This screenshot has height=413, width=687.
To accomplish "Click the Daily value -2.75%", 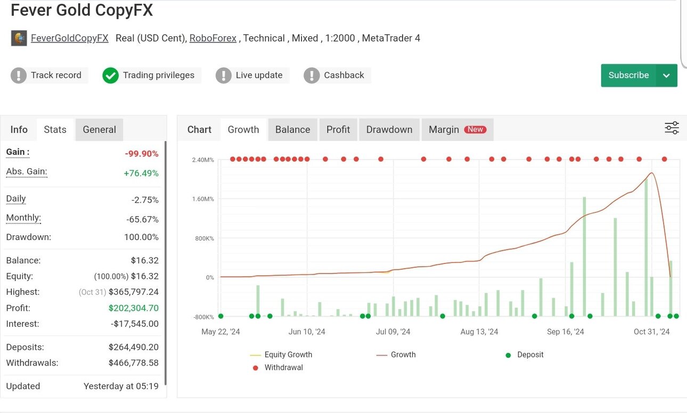I will 145,200.
